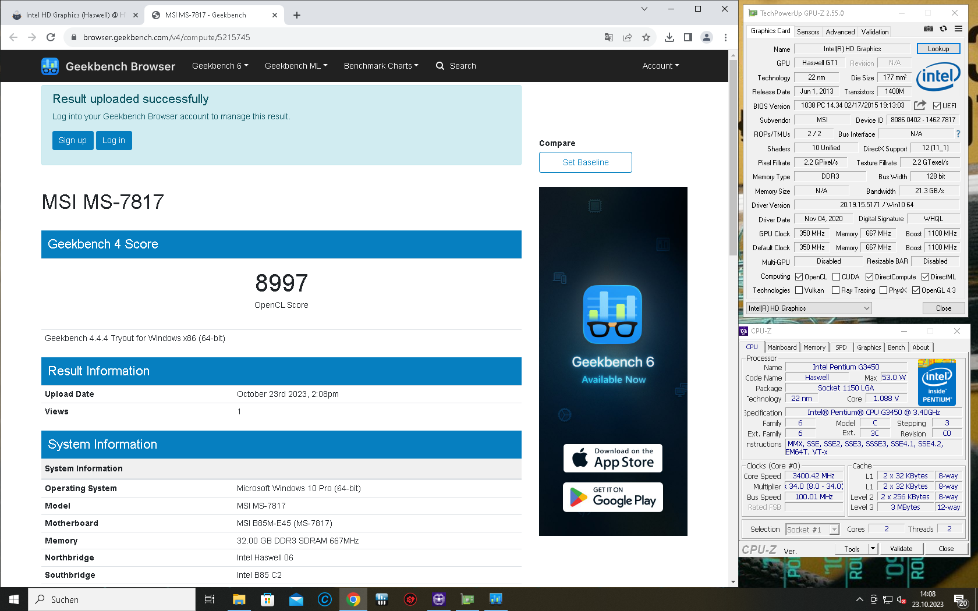Toggle the DirectML checkbox
Image resolution: width=978 pixels, height=611 pixels.
tap(925, 277)
